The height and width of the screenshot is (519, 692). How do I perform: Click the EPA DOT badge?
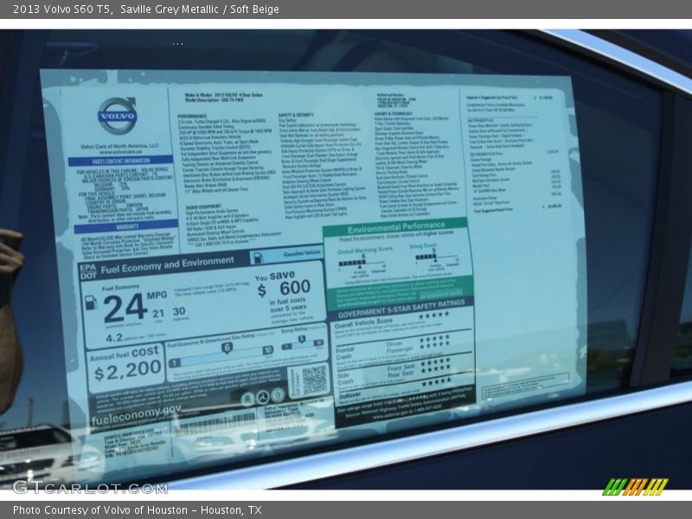88,271
